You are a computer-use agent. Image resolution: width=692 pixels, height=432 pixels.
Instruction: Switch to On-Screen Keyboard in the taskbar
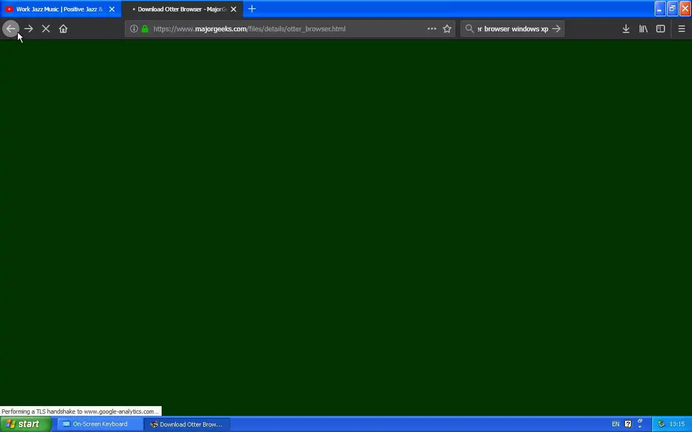pos(101,424)
